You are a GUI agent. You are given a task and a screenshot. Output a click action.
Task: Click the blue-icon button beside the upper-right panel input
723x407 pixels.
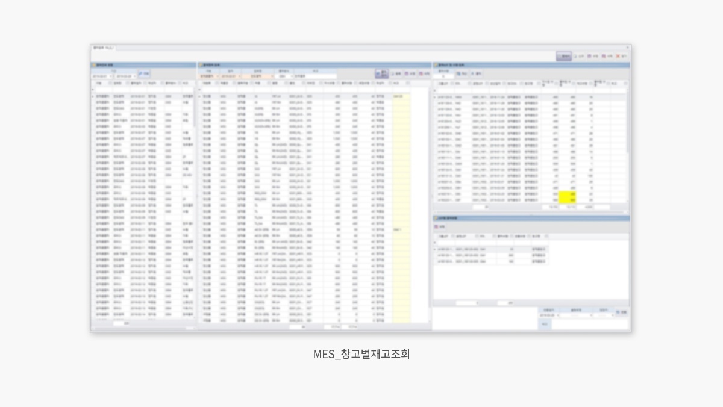point(462,73)
